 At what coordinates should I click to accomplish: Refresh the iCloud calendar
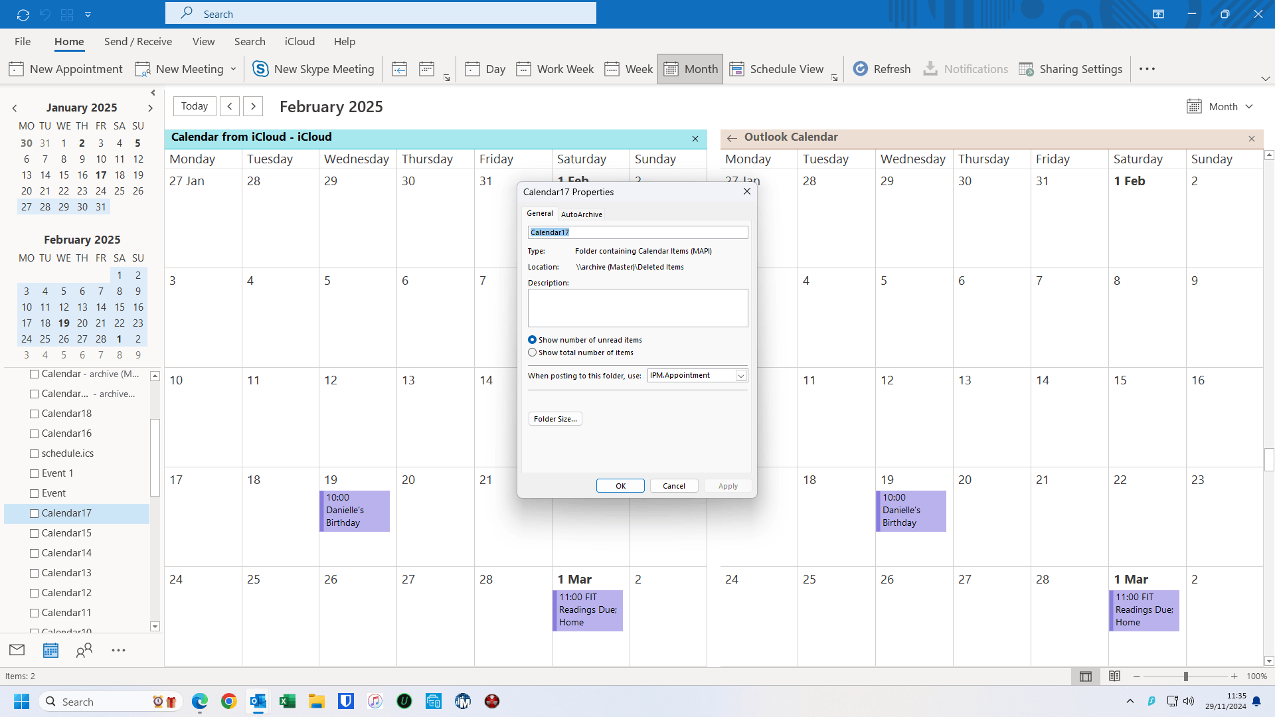[x=882, y=69]
